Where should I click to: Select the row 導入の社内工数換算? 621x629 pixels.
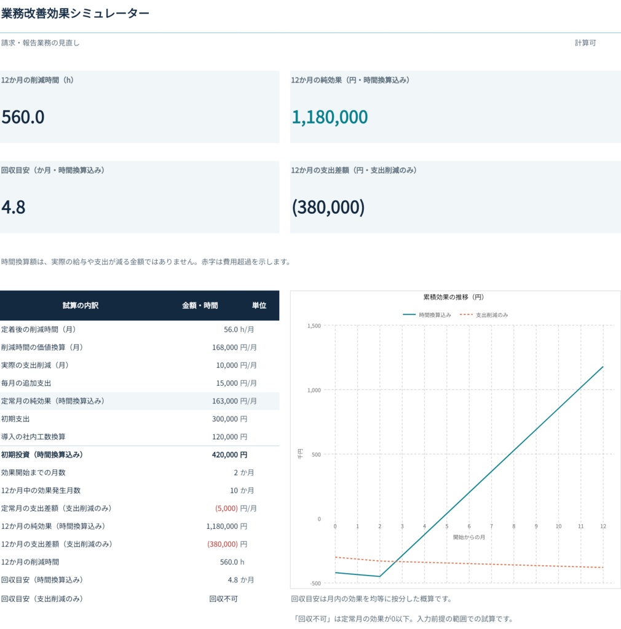[140, 437]
